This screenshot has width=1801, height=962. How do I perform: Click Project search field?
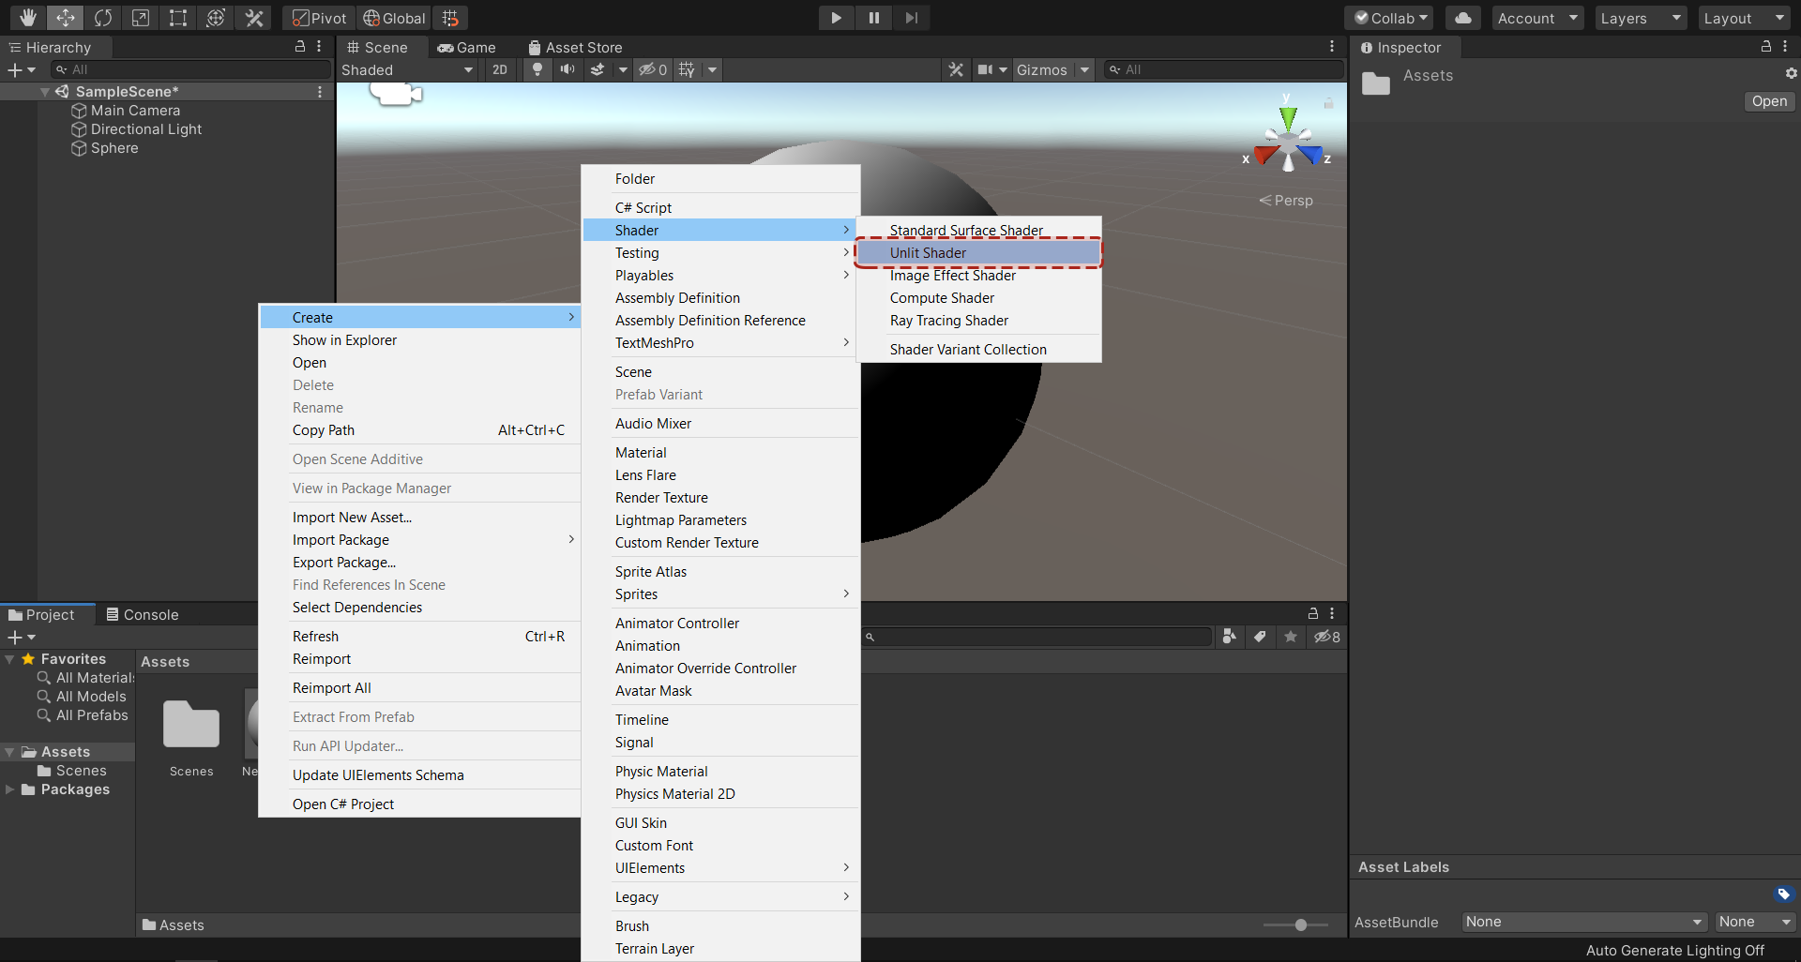1037,637
